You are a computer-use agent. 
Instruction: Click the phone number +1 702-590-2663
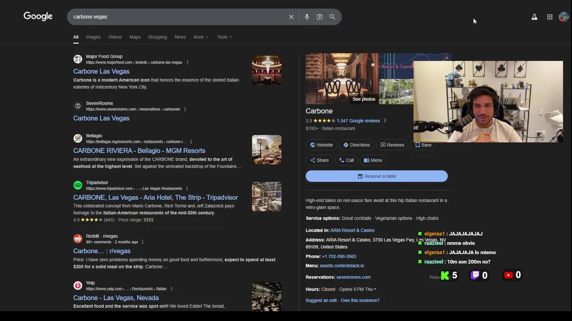point(339,256)
